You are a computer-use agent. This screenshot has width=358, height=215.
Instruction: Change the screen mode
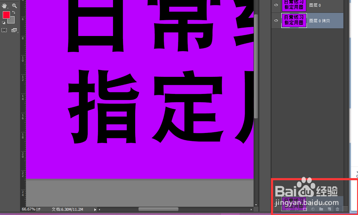14,30
